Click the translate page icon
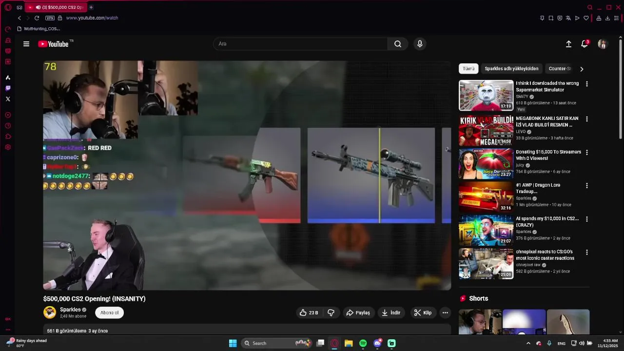 [568, 18]
